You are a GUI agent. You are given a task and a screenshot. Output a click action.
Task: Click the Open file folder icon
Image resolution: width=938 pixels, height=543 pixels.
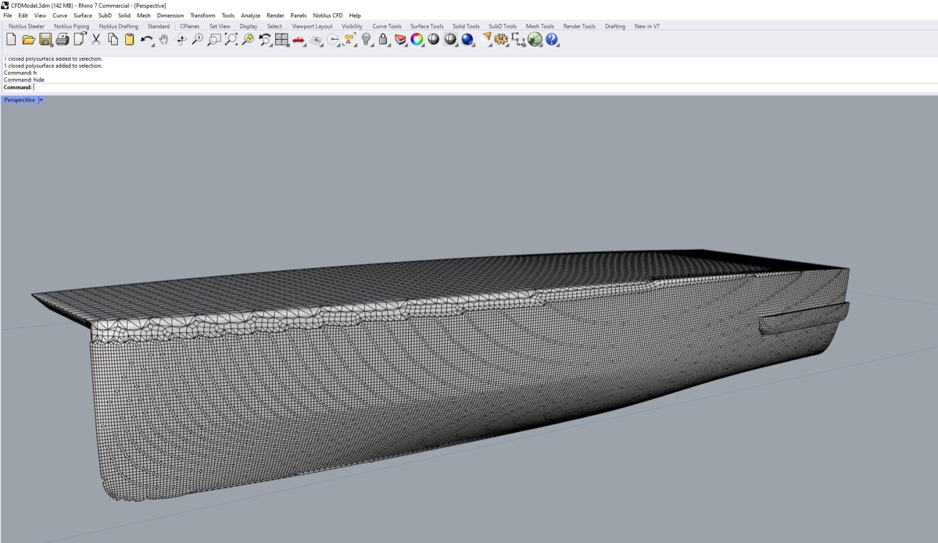(28, 39)
